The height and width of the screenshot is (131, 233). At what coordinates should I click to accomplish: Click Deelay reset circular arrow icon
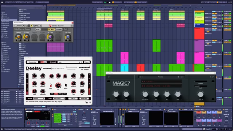(x=90, y=102)
